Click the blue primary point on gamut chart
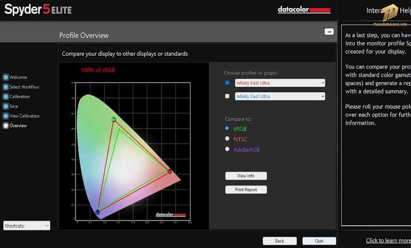 (x=97, y=212)
